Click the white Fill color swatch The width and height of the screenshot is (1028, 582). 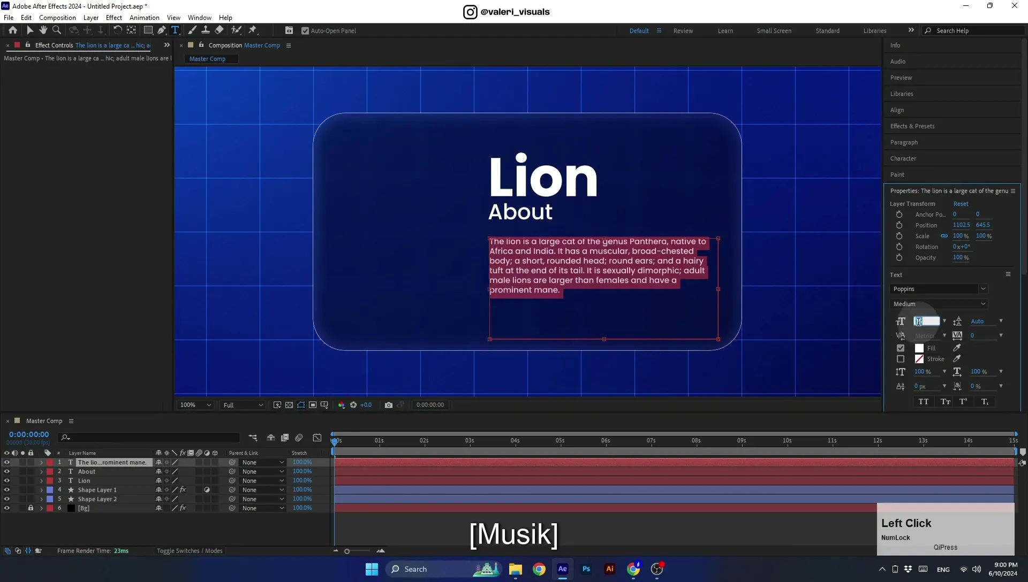pyautogui.click(x=919, y=348)
